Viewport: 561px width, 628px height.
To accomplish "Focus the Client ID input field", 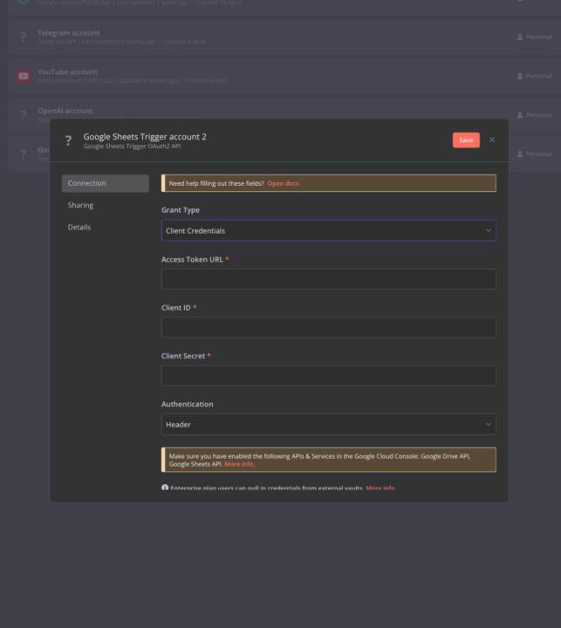I will click(329, 327).
